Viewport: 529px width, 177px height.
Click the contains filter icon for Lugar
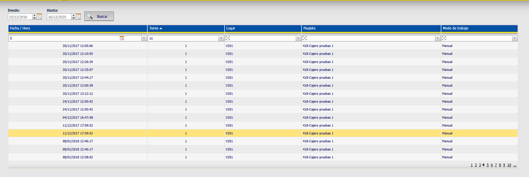[x=228, y=38]
